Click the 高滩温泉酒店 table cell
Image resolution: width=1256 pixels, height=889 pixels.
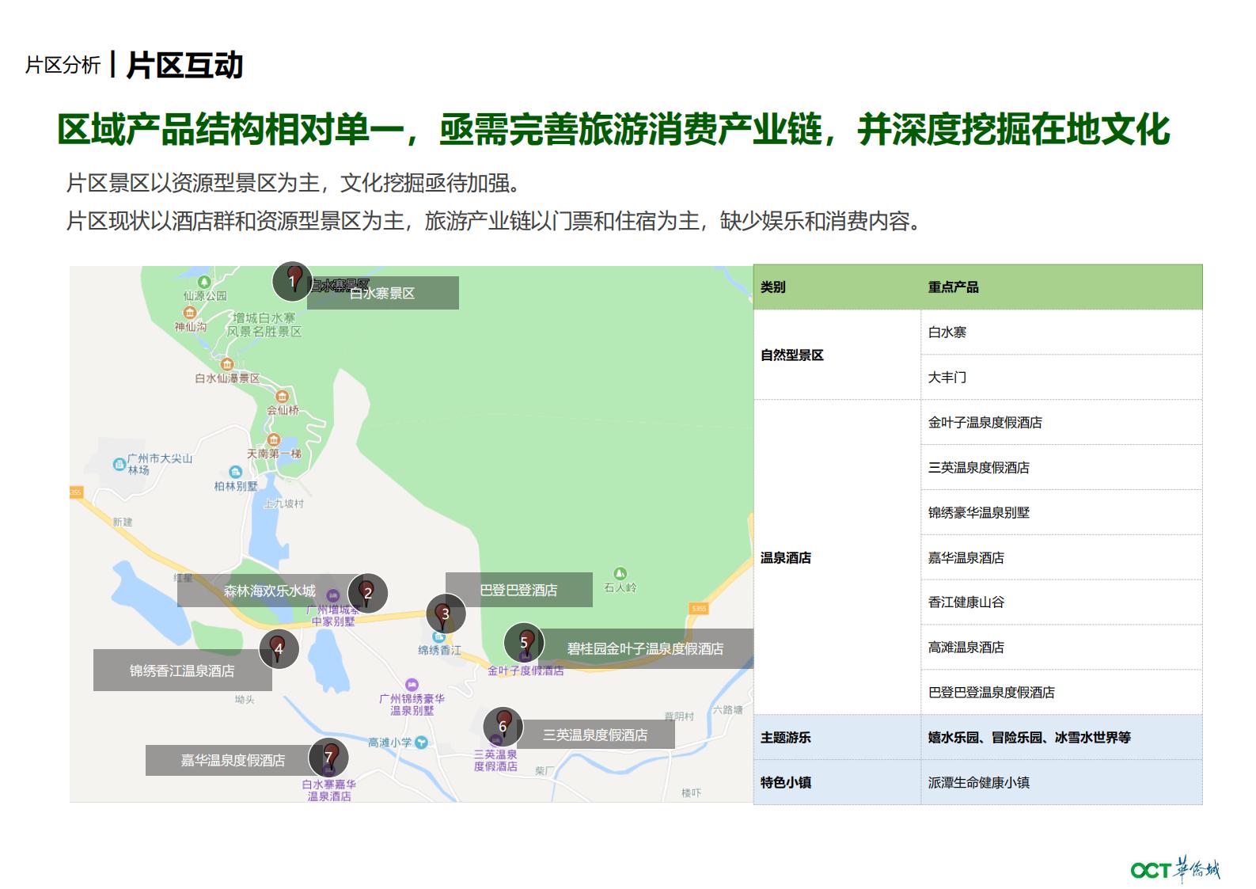coord(1061,647)
